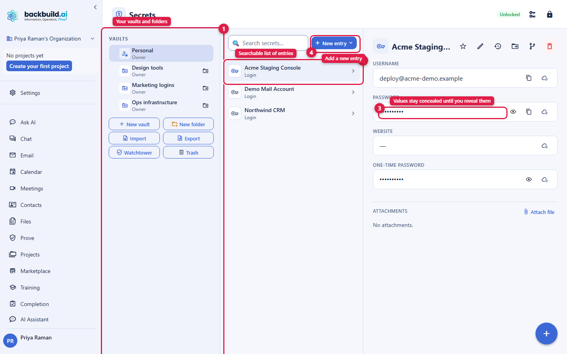Open the Acme Staging Console entry
The height and width of the screenshot is (354, 567).
coord(293,71)
